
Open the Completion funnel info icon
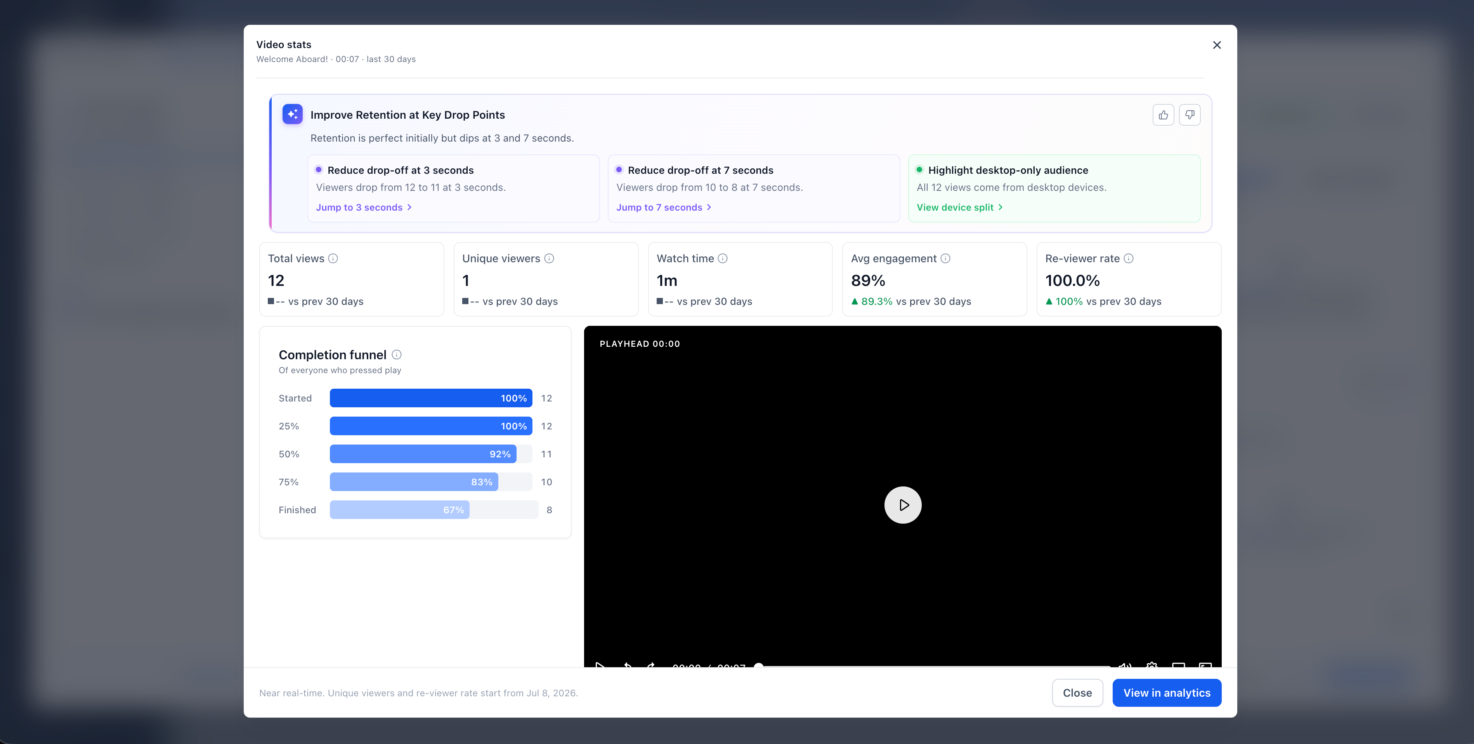click(397, 355)
